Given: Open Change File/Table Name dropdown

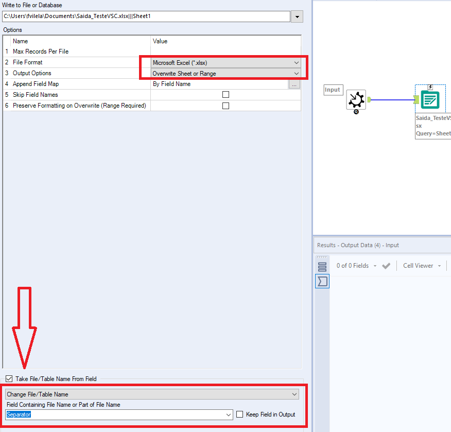Looking at the screenshot, I should click(294, 394).
